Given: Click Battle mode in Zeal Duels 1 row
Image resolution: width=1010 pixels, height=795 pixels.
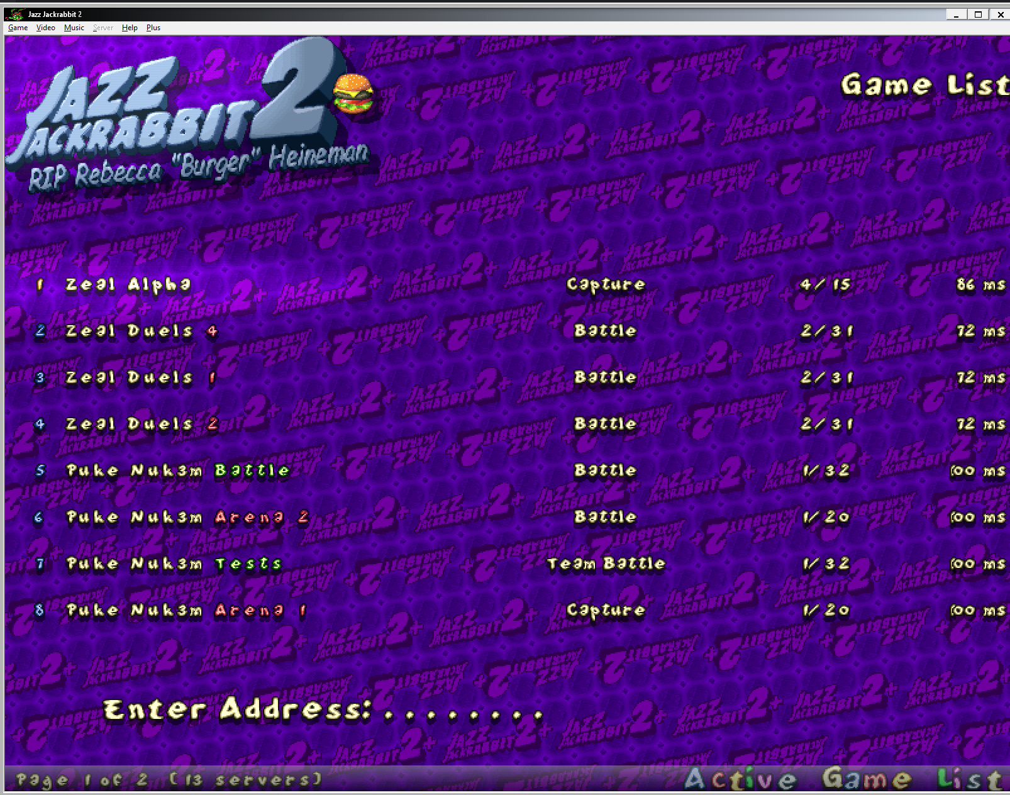Looking at the screenshot, I should pos(606,377).
